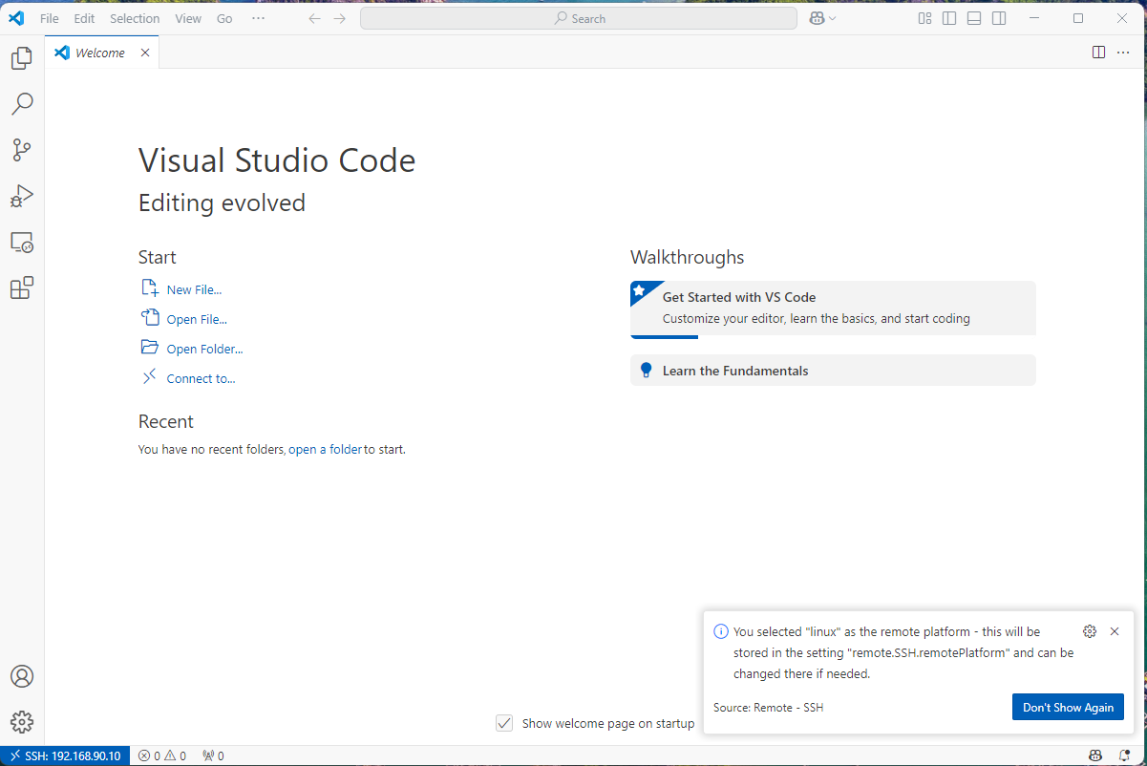
Task: Open Get Started with VS Code walkthrough
Action: (833, 309)
